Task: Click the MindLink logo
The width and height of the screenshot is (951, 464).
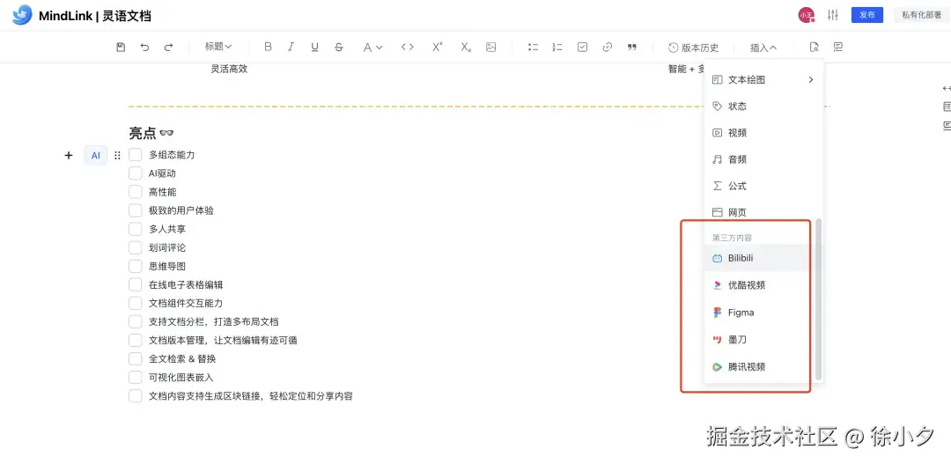Action: tap(22, 15)
